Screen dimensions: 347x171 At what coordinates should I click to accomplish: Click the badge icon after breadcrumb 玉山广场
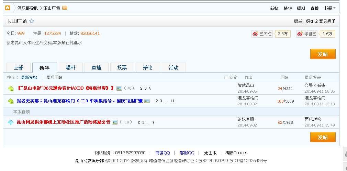65,8
